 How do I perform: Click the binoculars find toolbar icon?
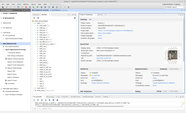pyautogui.click(x=30, y=7)
